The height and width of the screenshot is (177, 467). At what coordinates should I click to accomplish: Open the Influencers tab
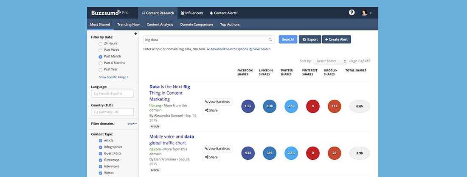click(192, 13)
